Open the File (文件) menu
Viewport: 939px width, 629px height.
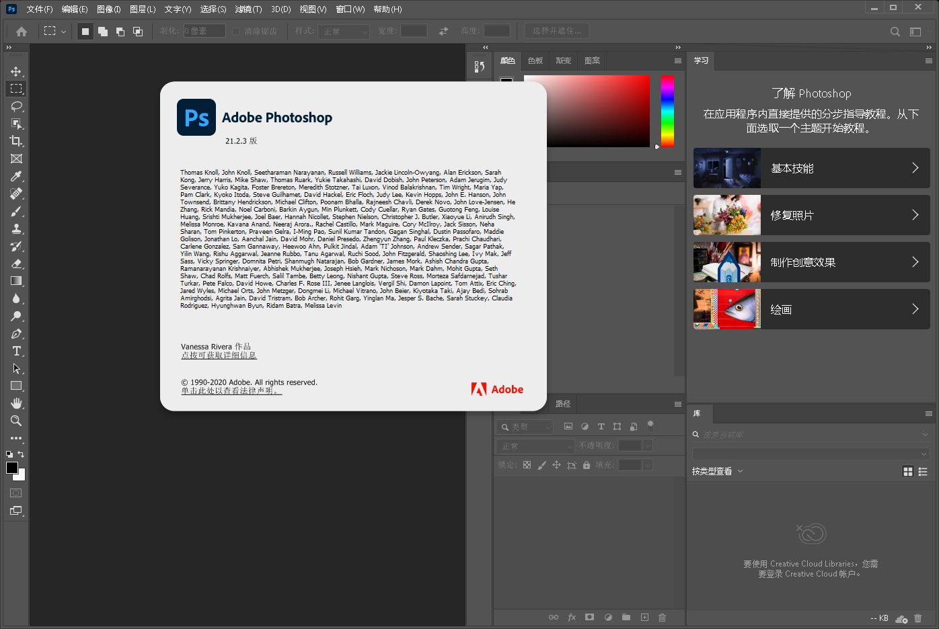(x=40, y=9)
